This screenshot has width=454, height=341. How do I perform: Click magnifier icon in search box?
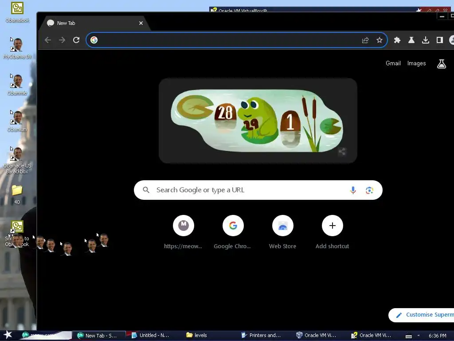pos(146,190)
